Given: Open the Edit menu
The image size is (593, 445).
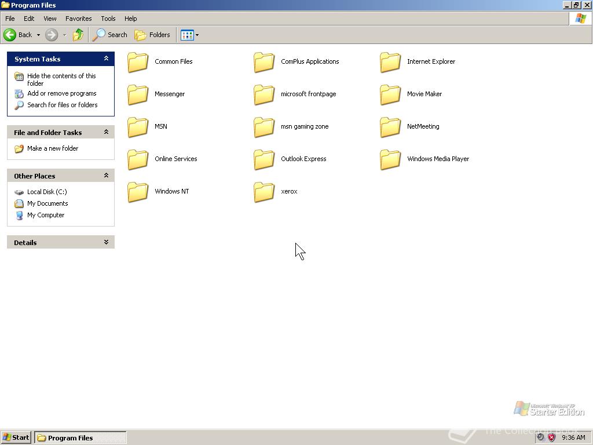Looking at the screenshot, I should 29,19.
